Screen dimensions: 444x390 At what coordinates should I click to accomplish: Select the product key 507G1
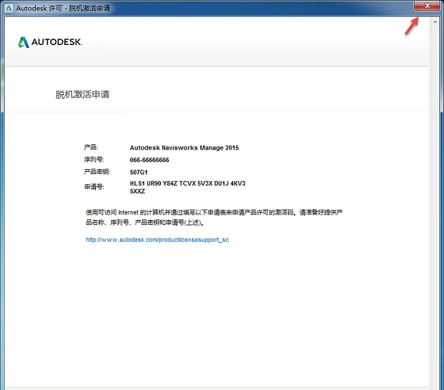point(138,172)
